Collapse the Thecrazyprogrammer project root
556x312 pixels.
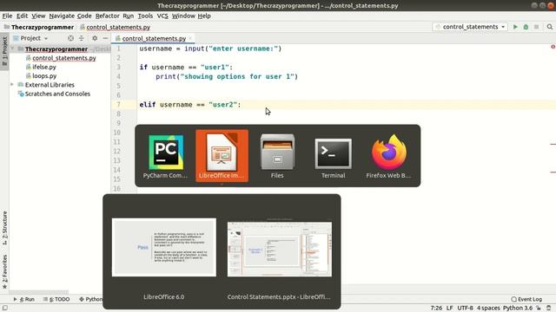13,49
